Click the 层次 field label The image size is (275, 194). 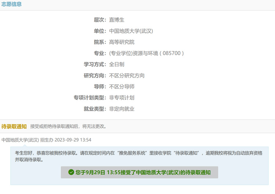[x=100, y=20]
